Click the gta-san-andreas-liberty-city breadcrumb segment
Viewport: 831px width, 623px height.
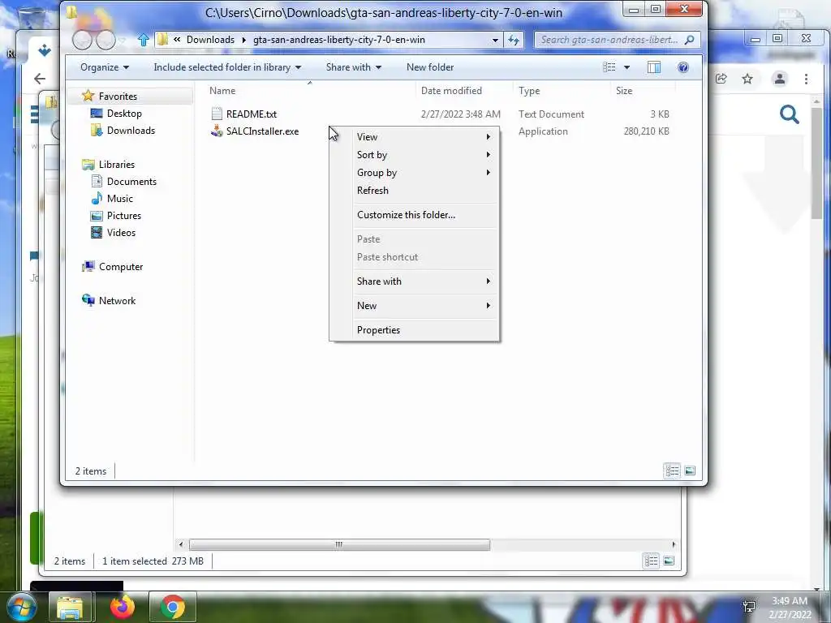338,40
